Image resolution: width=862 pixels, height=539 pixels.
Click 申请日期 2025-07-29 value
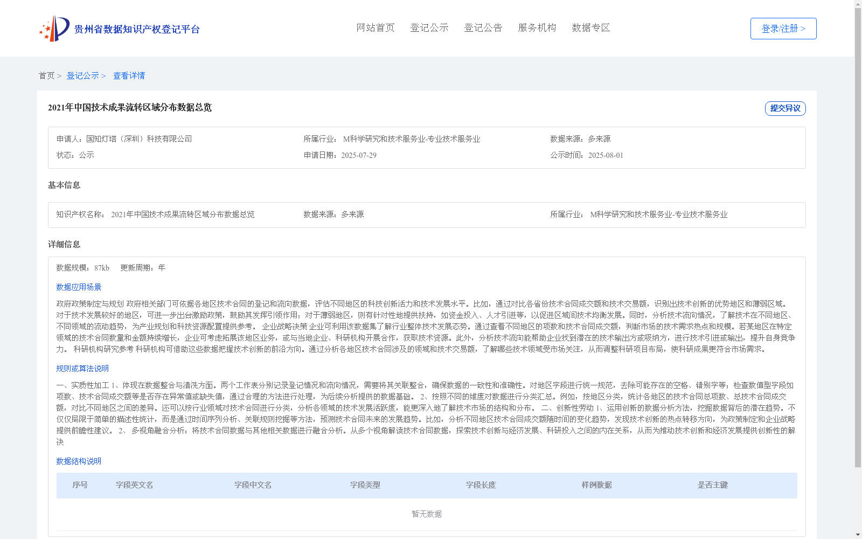(359, 155)
